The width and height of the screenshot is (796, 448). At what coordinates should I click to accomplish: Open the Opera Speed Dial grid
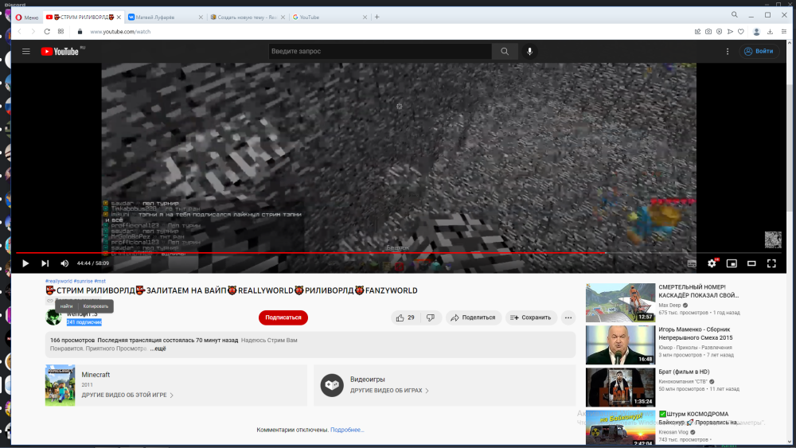61,32
